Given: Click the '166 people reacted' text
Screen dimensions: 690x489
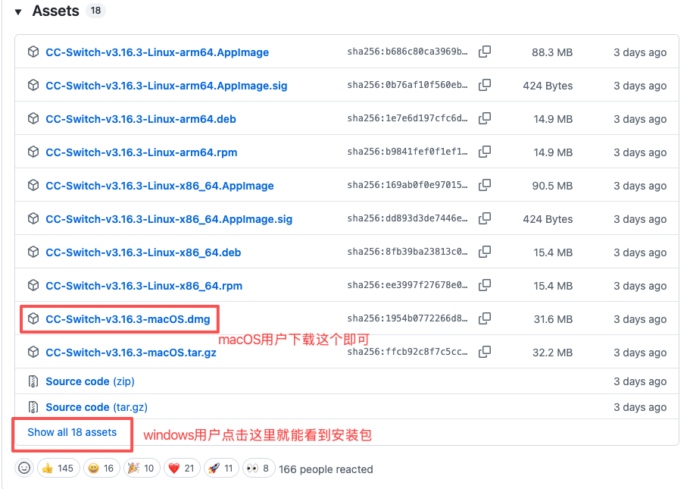Looking at the screenshot, I should click(x=326, y=469).
